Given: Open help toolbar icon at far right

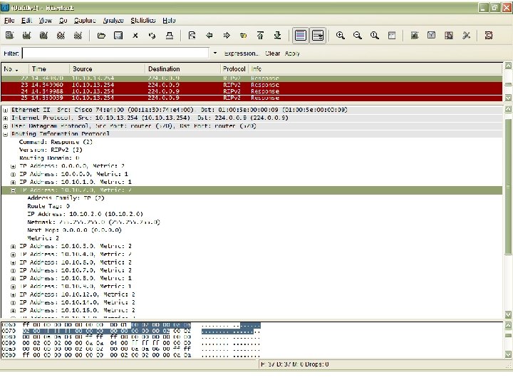Looking at the screenshot, I should 489,36.
